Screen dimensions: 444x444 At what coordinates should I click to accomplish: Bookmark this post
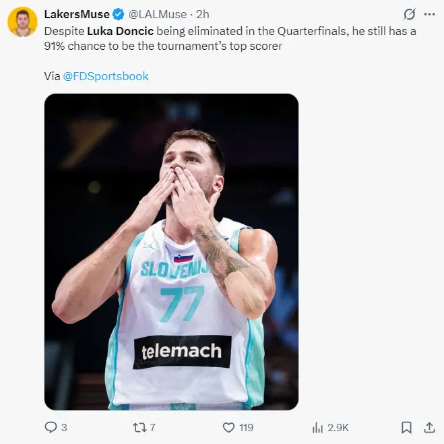coord(406,427)
